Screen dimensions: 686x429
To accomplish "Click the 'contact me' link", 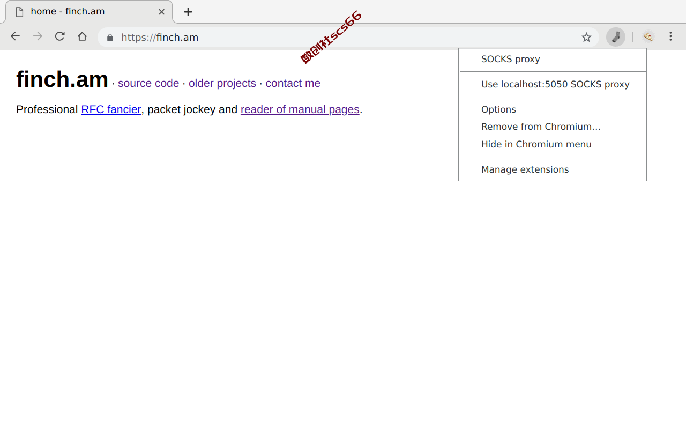I will pyautogui.click(x=293, y=83).
